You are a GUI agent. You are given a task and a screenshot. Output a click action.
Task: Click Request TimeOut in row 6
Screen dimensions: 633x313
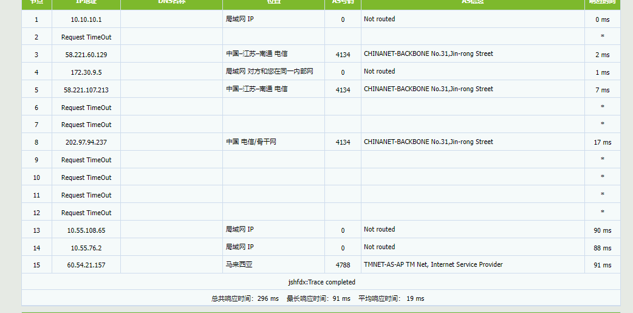click(x=86, y=108)
